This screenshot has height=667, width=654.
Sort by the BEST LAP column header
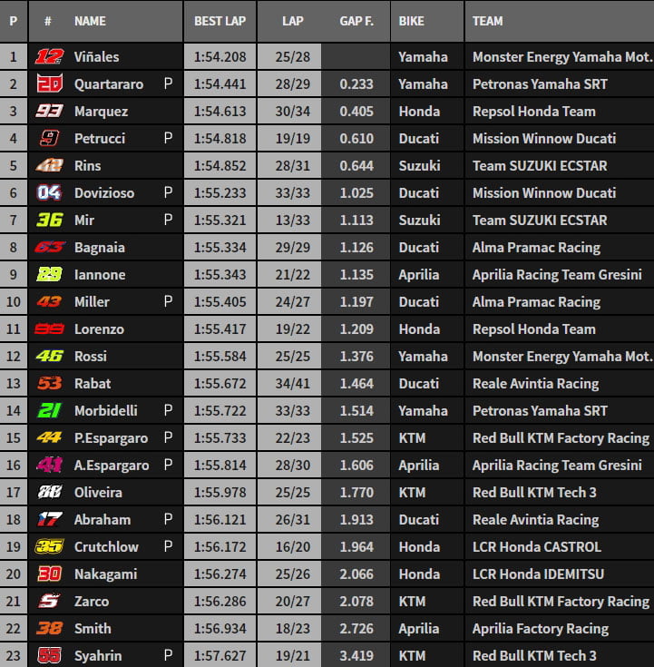tap(219, 20)
